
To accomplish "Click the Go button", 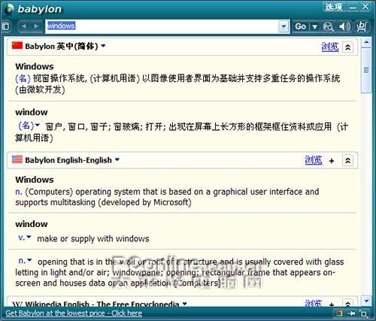I will 301,26.
